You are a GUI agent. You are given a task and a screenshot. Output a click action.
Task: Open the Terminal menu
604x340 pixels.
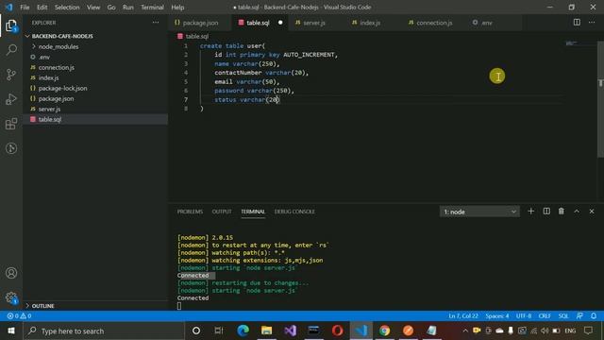tap(152, 7)
